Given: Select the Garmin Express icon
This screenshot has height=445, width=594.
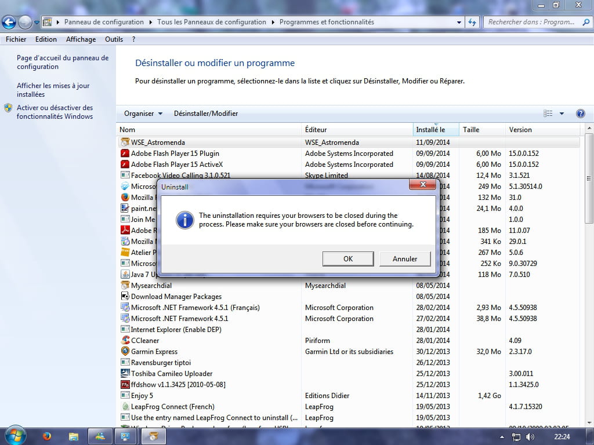Looking at the screenshot, I should (125, 351).
